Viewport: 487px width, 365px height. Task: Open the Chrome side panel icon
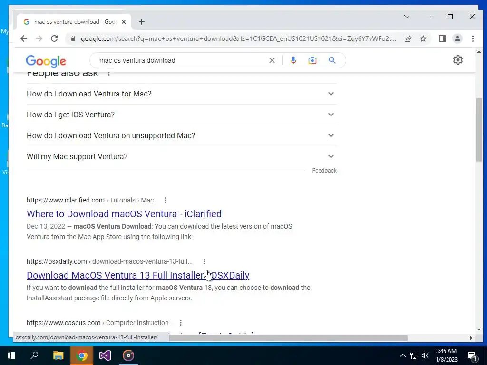442,38
